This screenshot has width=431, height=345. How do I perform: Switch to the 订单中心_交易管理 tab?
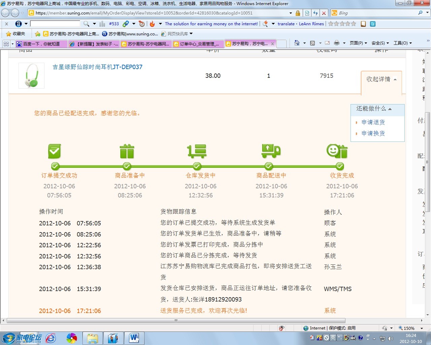tap(199, 44)
